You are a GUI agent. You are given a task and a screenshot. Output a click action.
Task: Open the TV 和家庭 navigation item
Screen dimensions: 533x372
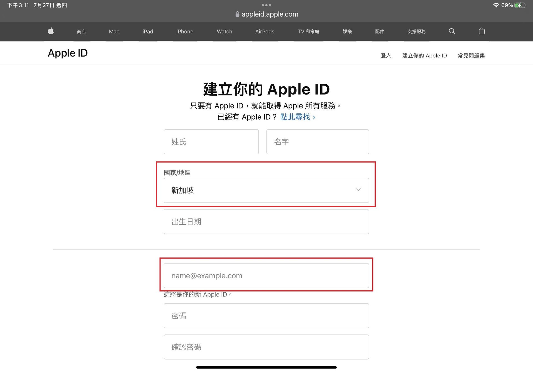(x=308, y=32)
